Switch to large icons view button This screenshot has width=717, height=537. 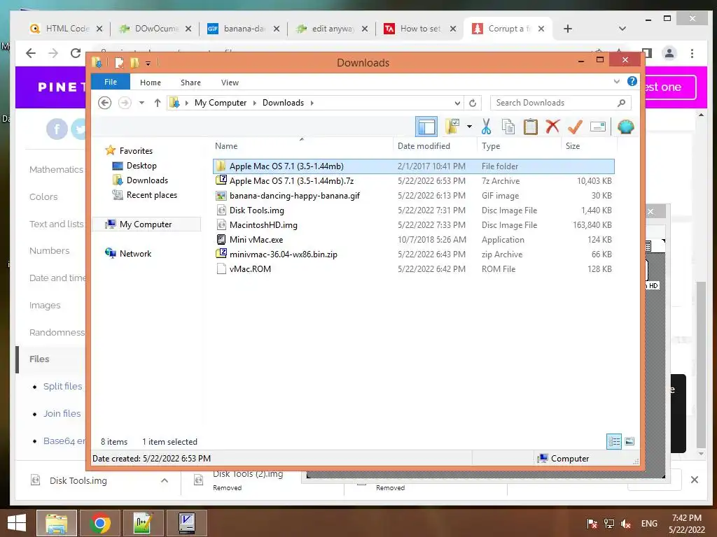pos(629,441)
